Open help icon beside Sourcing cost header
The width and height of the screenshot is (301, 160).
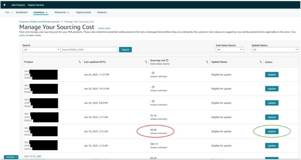pyautogui.click(x=167, y=60)
